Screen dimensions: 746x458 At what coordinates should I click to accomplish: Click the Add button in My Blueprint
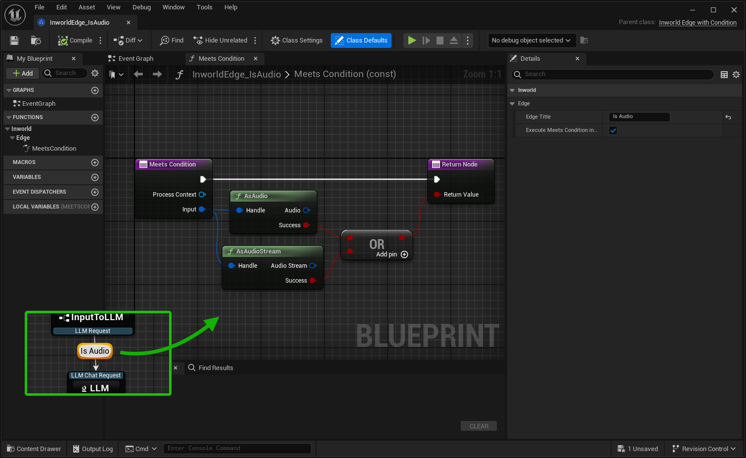[x=22, y=73]
